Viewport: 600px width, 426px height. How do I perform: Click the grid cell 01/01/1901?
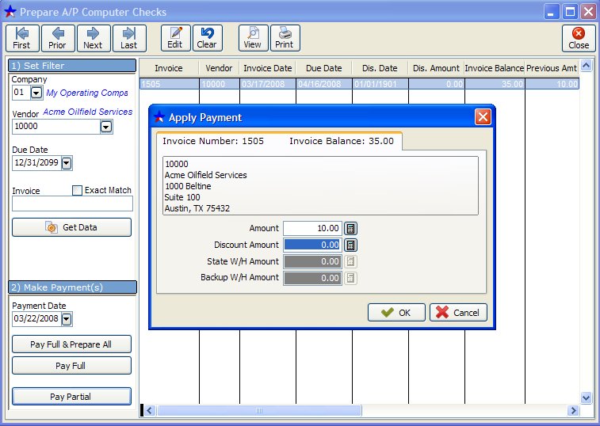380,84
